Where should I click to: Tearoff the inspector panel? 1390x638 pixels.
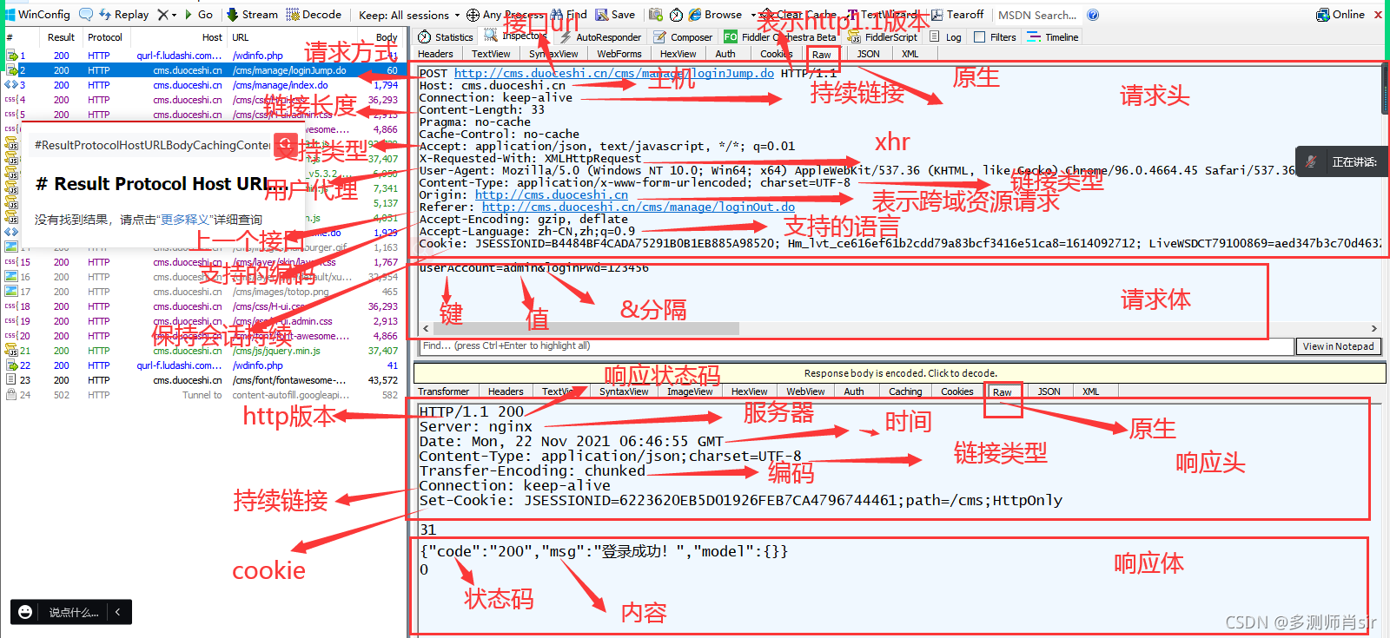click(x=957, y=15)
